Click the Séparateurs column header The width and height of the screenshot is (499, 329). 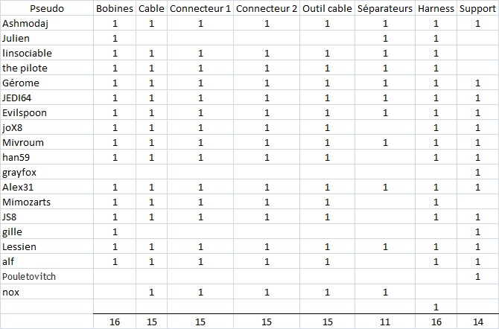click(384, 9)
